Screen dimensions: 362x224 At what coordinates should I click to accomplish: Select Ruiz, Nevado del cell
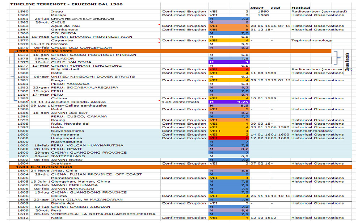pos(70,124)
